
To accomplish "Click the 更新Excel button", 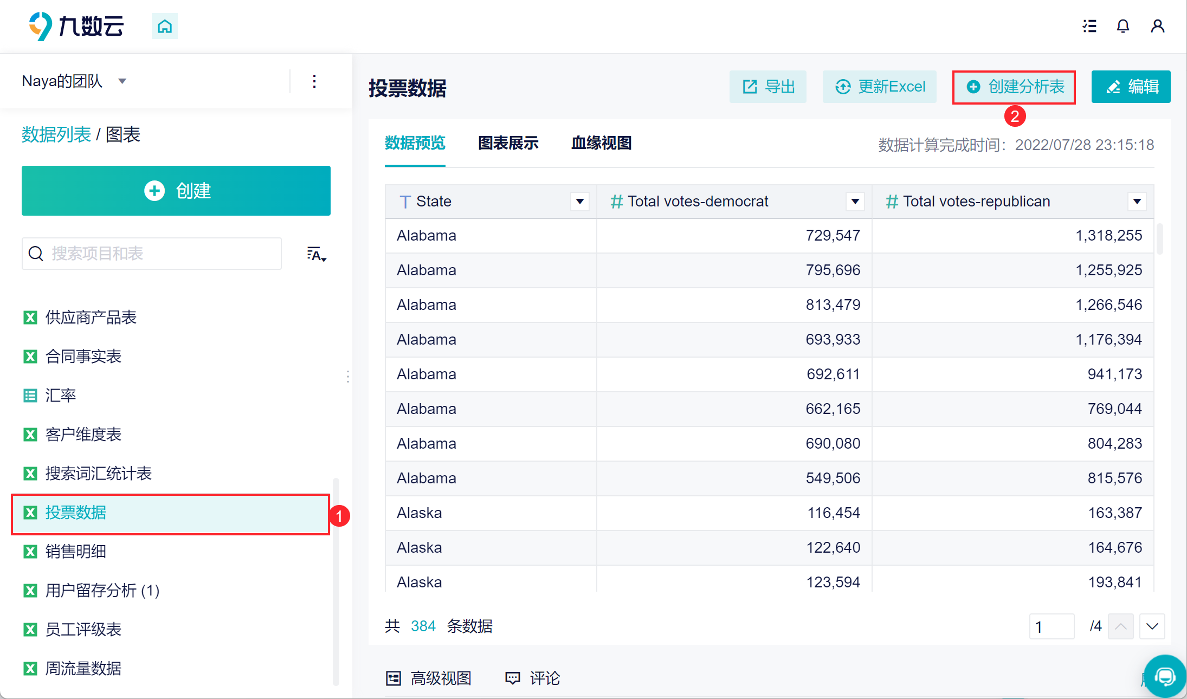I will click(880, 87).
